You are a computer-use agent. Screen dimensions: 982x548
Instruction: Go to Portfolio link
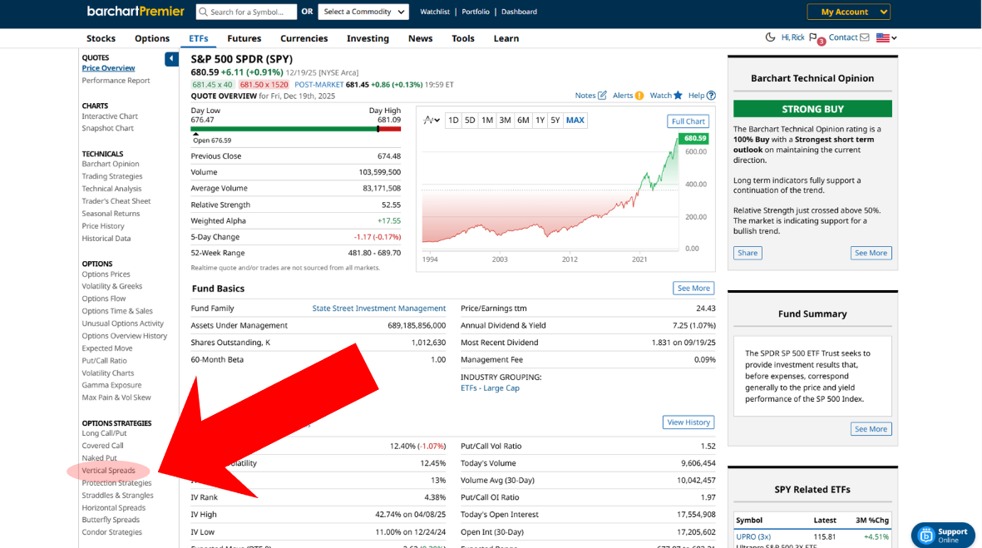click(476, 12)
